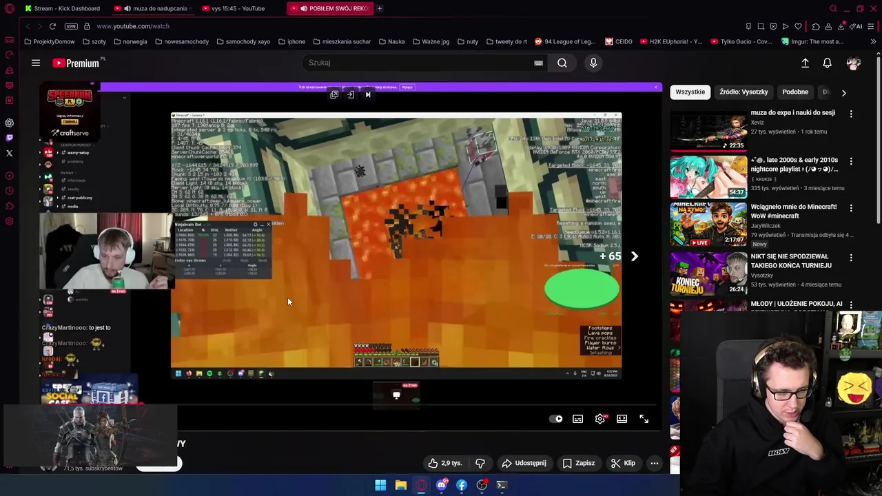The height and width of the screenshot is (496, 882).
Task: Save video with Zapisz button
Action: pos(579,463)
